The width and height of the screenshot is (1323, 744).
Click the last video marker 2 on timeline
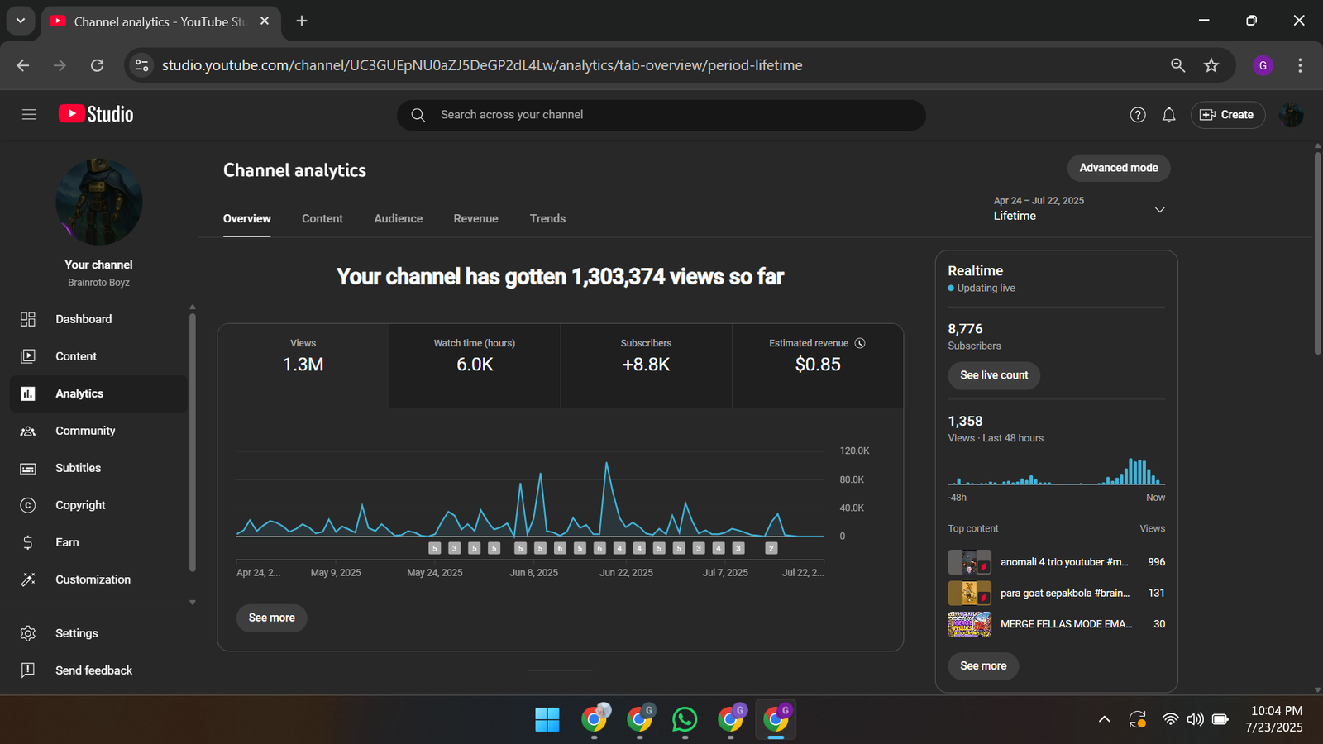point(771,548)
